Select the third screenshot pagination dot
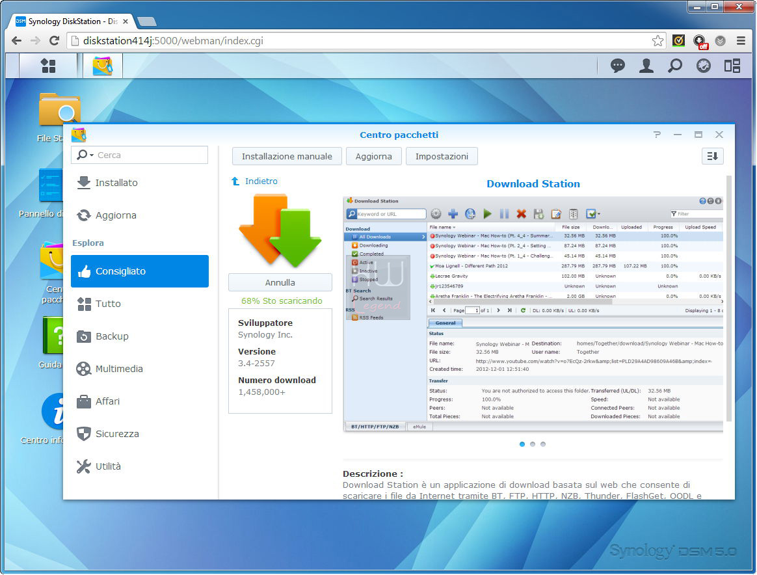The image size is (757, 575). click(x=543, y=444)
